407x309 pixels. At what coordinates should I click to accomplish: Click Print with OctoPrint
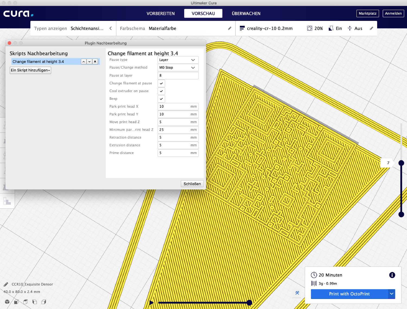point(349,294)
